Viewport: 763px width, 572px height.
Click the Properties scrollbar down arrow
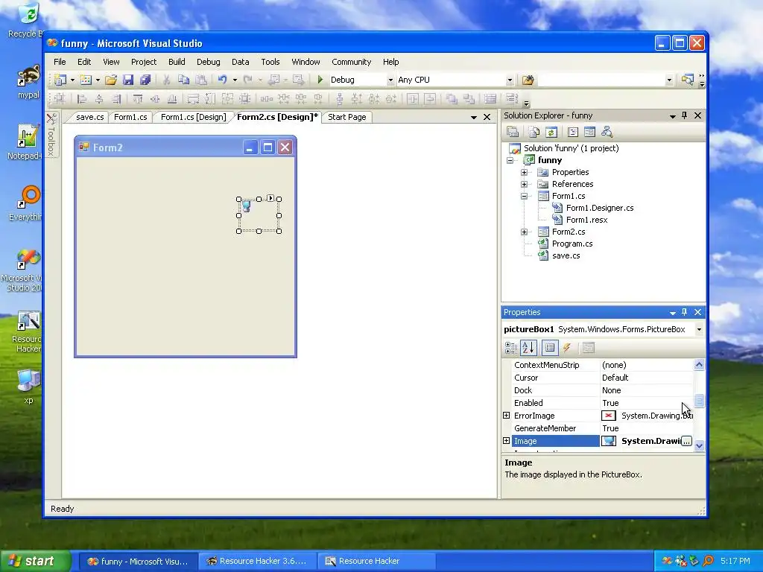pos(699,445)
